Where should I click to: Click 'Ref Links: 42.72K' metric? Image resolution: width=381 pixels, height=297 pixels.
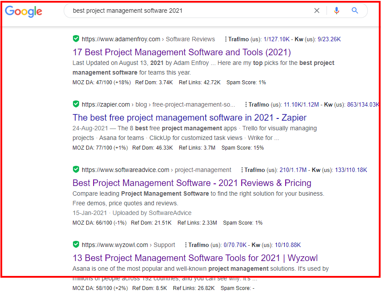point(200,82)
